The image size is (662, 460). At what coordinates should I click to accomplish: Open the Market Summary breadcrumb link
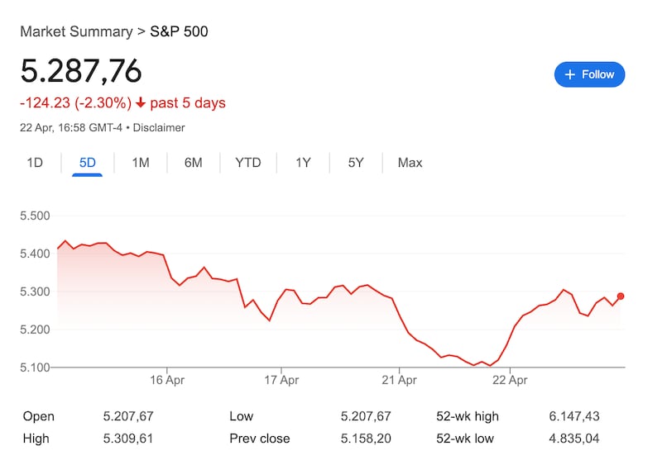76,32
